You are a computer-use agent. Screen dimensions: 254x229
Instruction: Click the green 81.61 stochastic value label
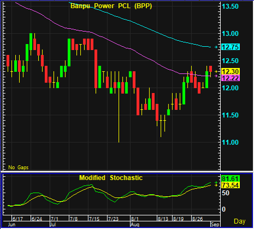[x=230, y=178]
